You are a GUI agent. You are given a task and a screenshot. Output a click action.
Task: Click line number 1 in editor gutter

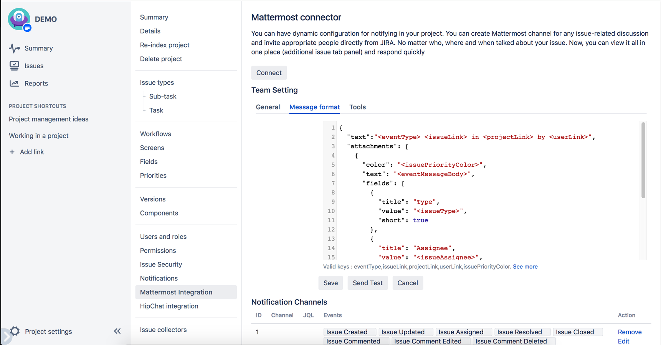(x=333, y=128)
